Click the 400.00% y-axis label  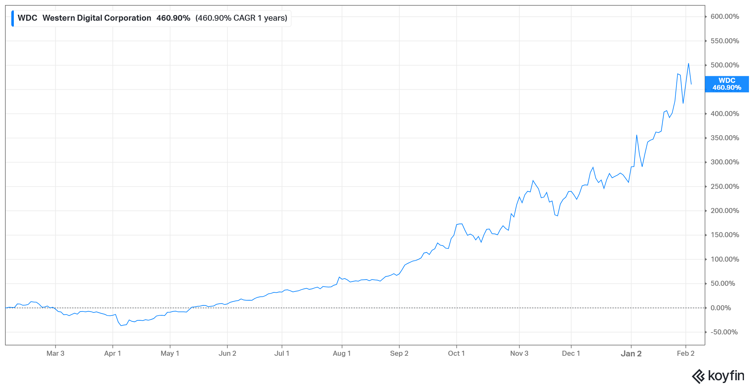(x=725, y=114)
